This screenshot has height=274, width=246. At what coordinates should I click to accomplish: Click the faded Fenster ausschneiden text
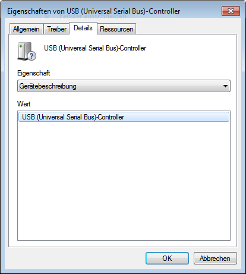93,16
